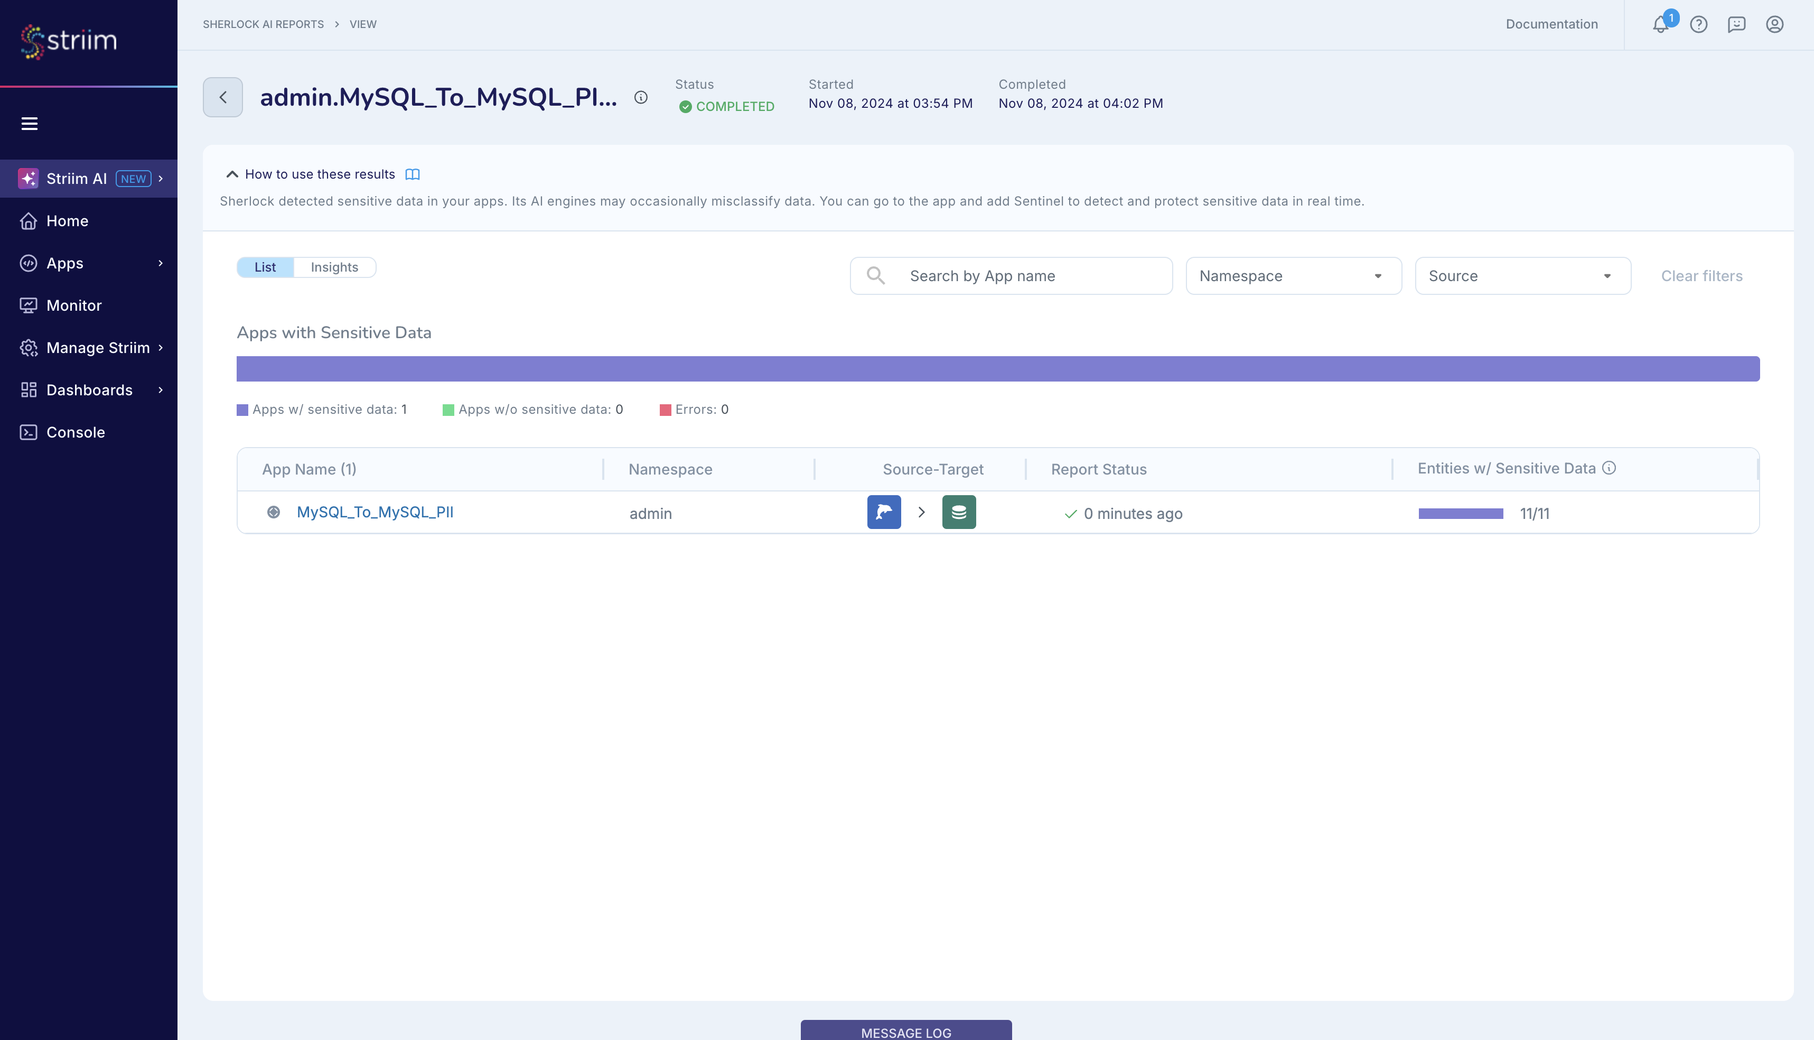Open the feedback chat icon
Viewport: 1814px width, 1040px height.
click(x=1737, y=24)
